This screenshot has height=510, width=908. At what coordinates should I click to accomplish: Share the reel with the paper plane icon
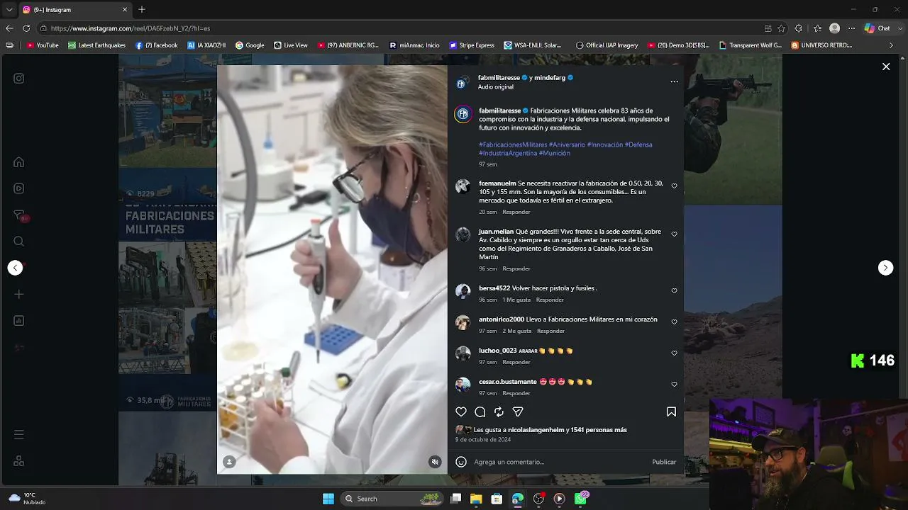click(x=518, y=412)
